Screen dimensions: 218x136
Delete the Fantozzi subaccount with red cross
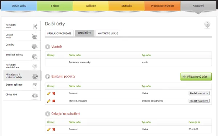point(54,94)
